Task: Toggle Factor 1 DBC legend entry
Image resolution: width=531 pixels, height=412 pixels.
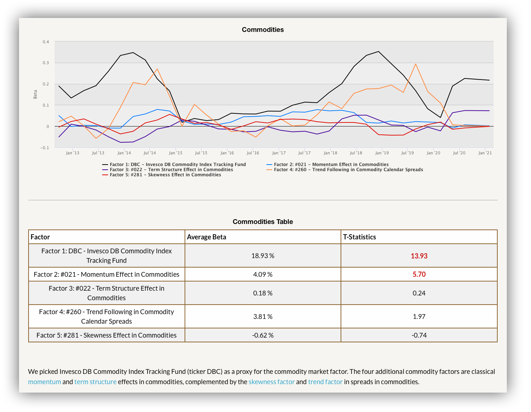Action: click(174, 165)
